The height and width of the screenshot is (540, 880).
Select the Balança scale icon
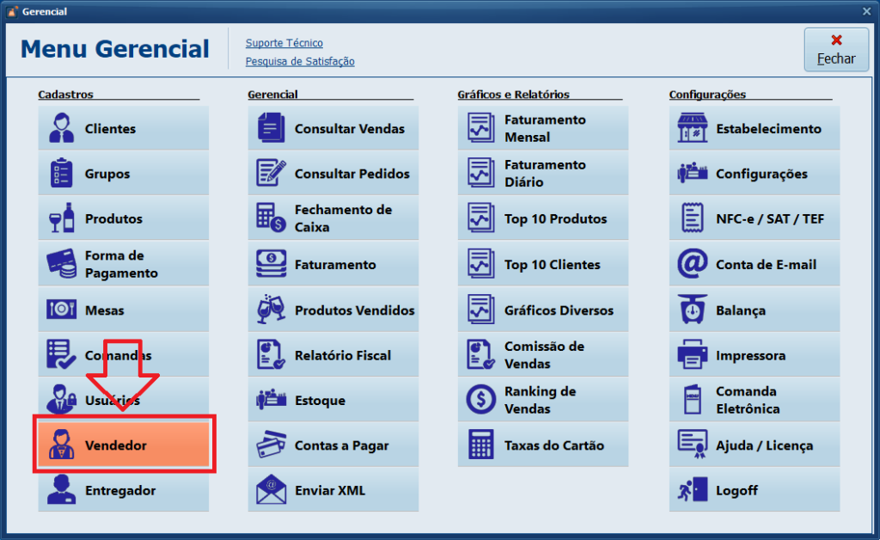click(692, 310)
